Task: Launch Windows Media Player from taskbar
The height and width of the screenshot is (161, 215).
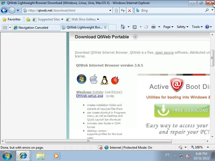Action: tap(57, 156)
